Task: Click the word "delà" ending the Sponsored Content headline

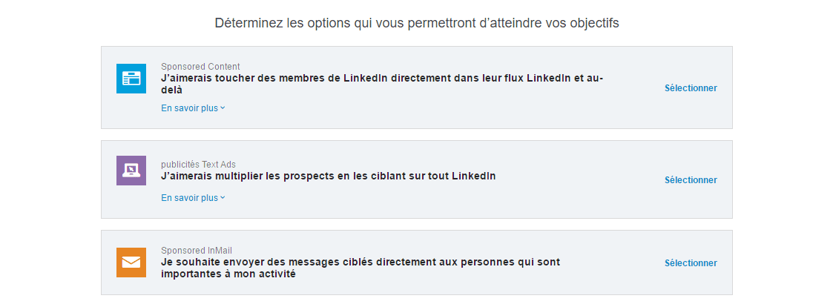Action: coord(171,90)
